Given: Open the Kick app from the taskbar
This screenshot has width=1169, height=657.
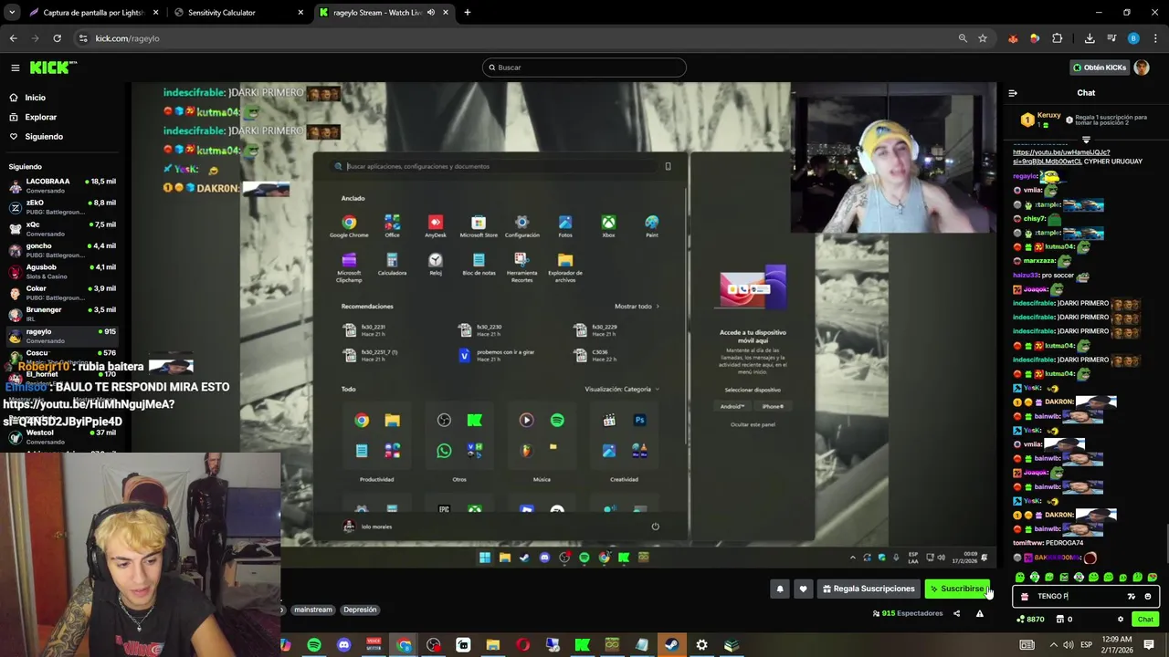Looking at the screenshot, I should tap(582, 645).
